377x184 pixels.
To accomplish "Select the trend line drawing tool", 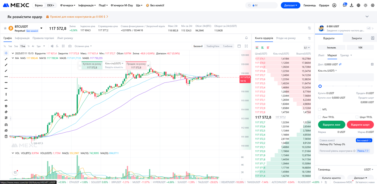I will (6, 59).
